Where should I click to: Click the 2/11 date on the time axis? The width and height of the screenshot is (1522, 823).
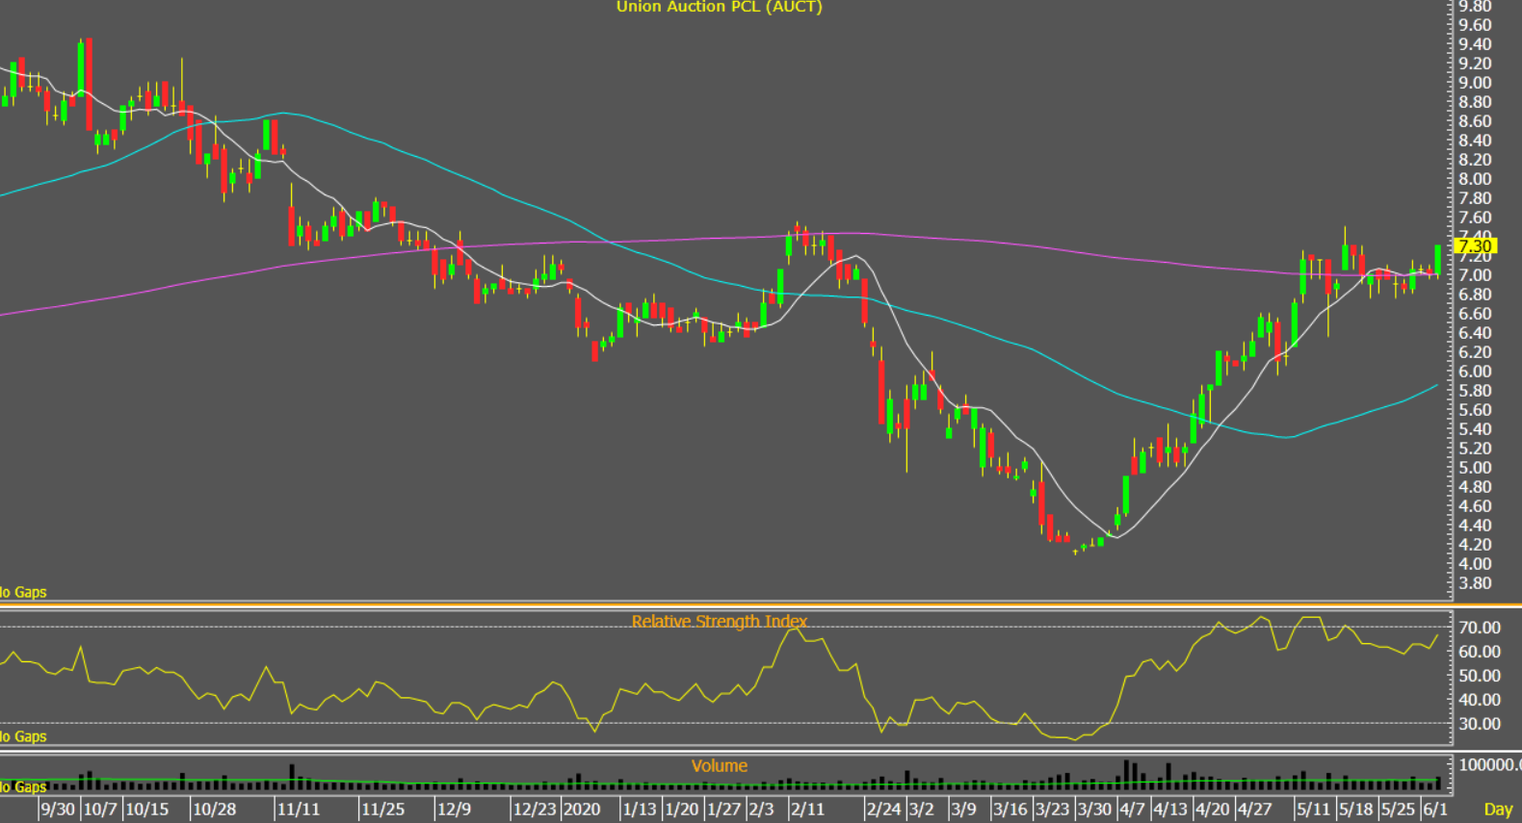click(x=807, y=810)
